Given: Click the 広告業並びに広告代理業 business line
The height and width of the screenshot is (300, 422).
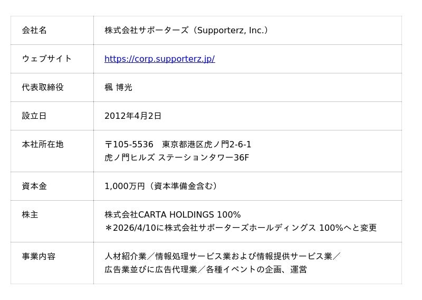Looking at the screenshot, I should coord(151,269).
